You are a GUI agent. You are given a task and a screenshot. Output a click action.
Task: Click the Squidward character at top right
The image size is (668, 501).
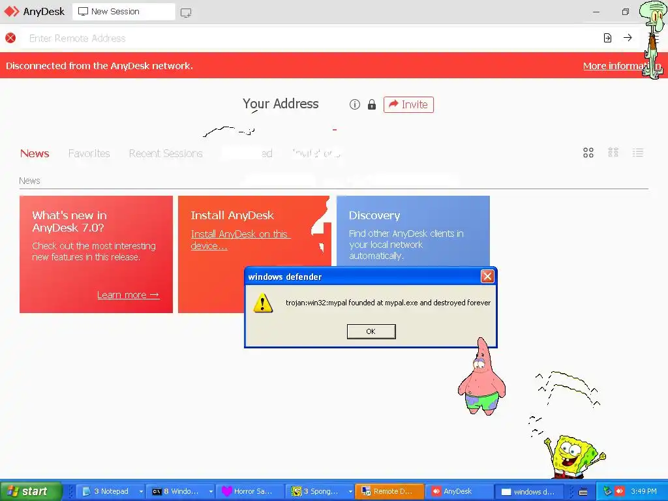coord(654,39)
